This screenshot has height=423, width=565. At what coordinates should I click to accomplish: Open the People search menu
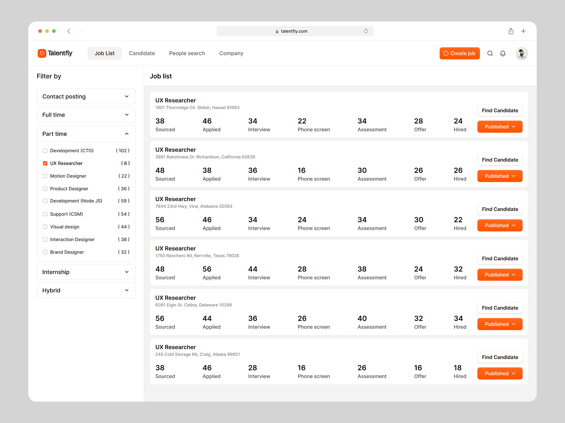[x=187, y=53]
